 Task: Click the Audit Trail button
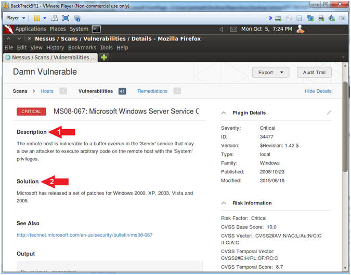point(314,72)
